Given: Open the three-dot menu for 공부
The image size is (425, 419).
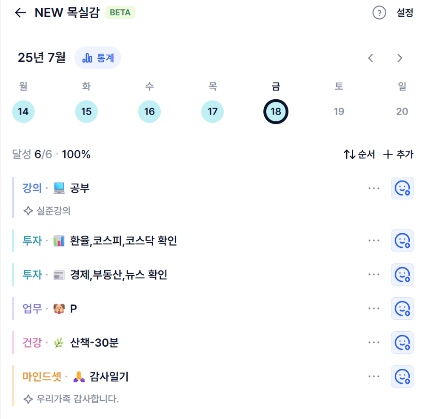Looking at the screenshot, I should pyautogui.click(x=374, y=188).
